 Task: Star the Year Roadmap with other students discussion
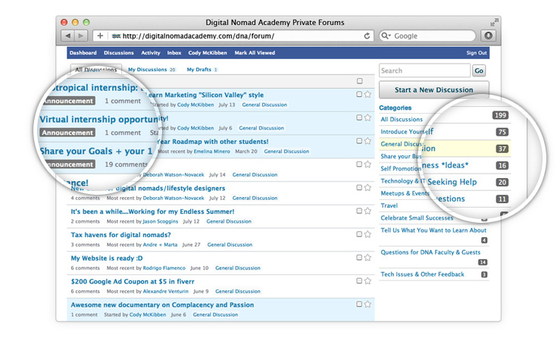click(x=368, y=141)
